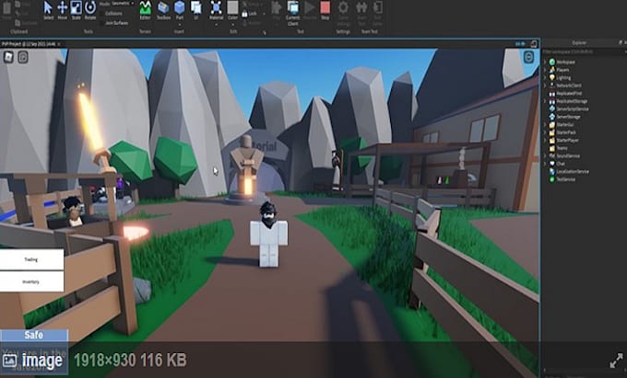Open the UI insert tool
Image resolution: width=627 pixels, height=378 pixels.
point(195,10)
